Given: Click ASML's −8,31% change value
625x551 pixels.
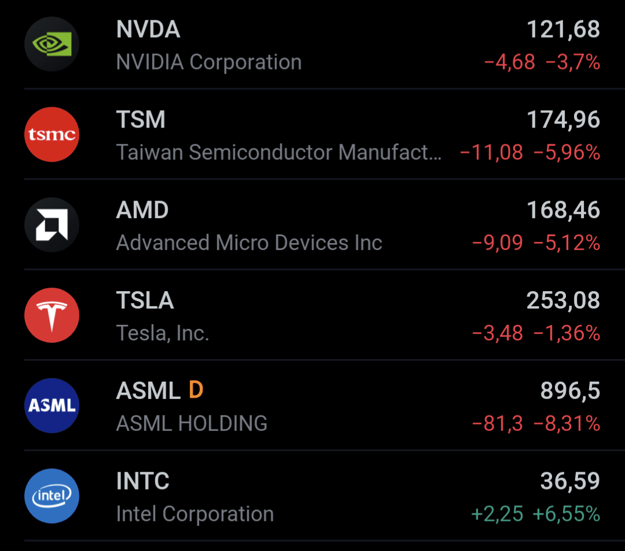Looking at the screenshot, I should 566,424.
